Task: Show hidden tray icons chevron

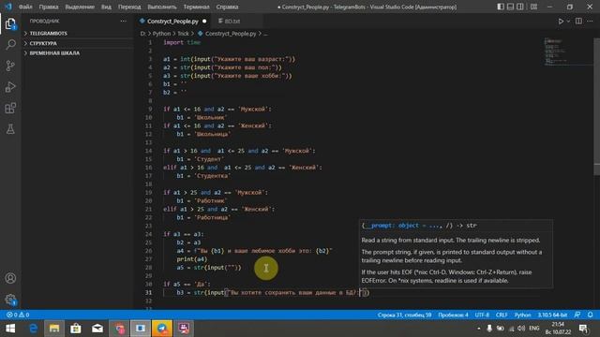Action: [478, 329]
